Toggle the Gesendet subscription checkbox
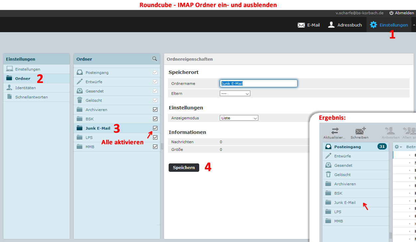416x242 pixels. [x=155, y=91]
